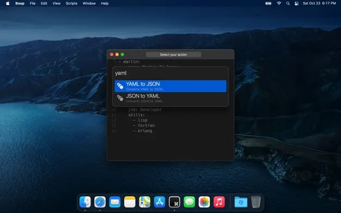Open Photos from the Dock

click(x=204, y=202)
